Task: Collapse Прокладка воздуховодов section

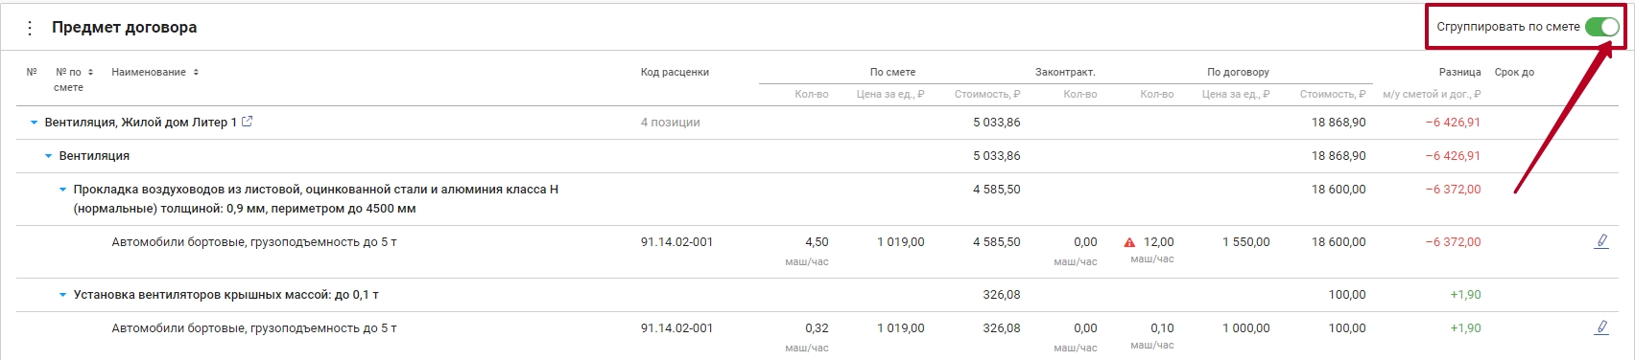Action: 63,190
